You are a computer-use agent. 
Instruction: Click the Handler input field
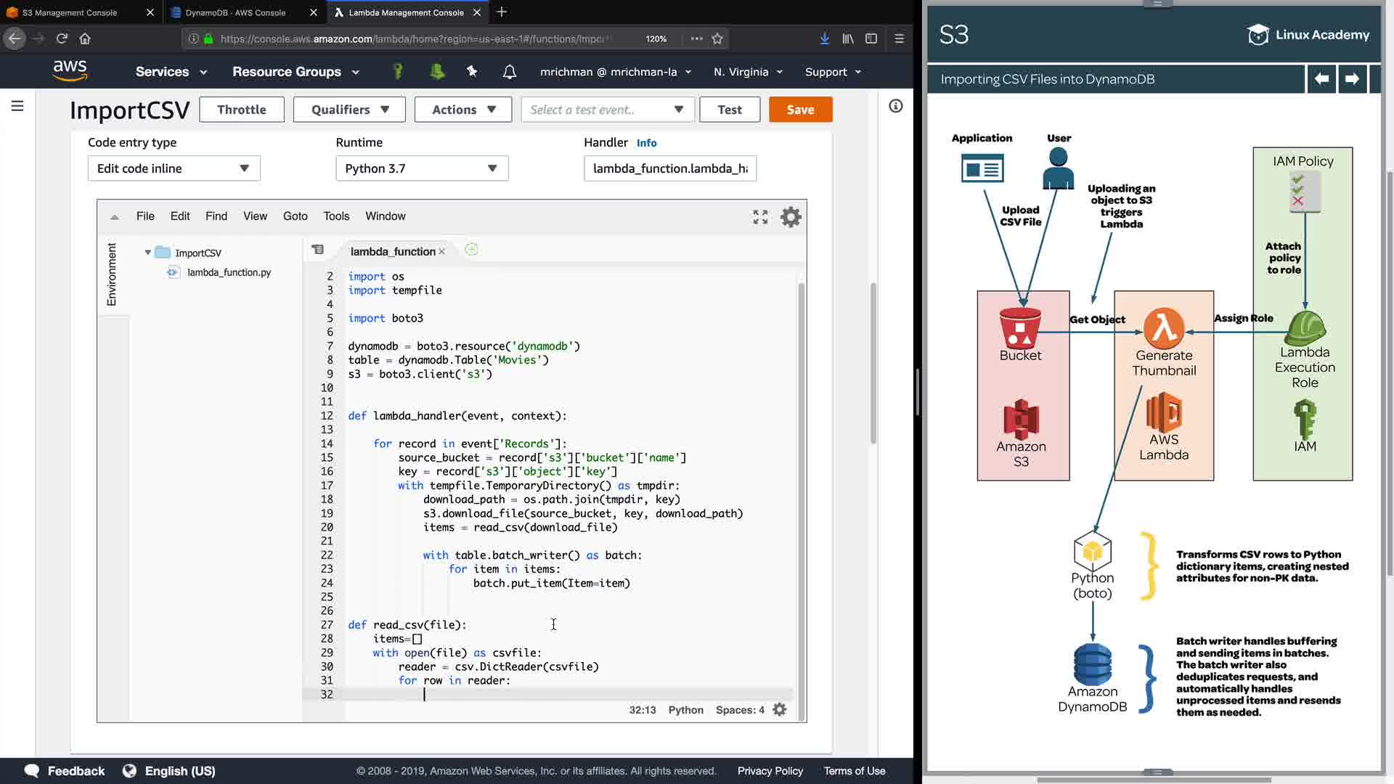(669, 168)
